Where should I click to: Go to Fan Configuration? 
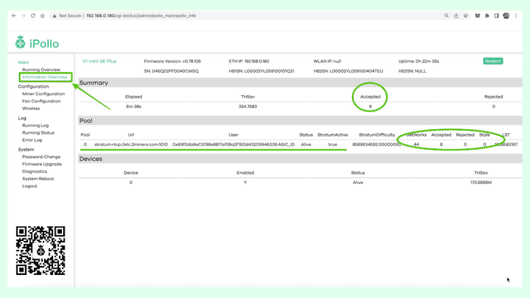tap(41, 101)
